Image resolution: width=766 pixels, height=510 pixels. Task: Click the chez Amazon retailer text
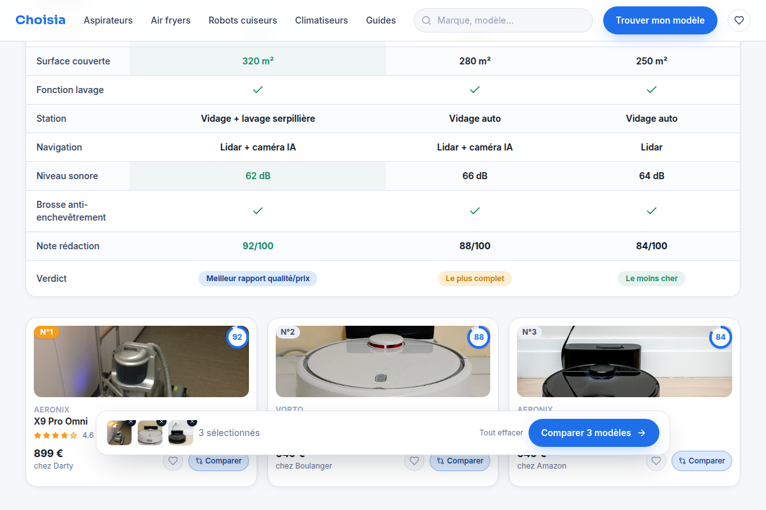(542, 466)
